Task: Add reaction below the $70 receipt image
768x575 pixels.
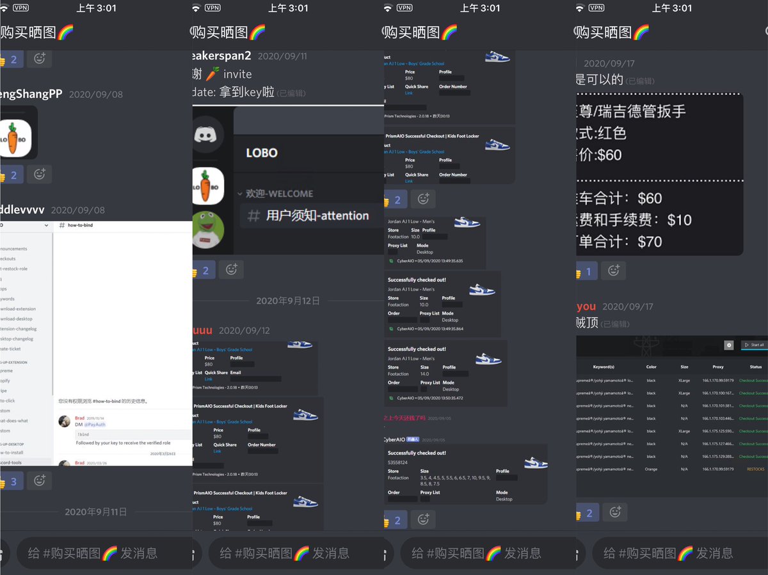Action: point(613,271)
